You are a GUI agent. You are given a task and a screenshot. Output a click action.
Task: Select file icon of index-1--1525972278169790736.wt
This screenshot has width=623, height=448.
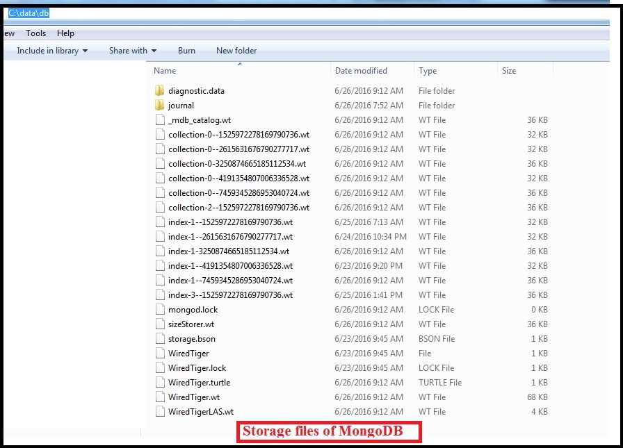160,222
